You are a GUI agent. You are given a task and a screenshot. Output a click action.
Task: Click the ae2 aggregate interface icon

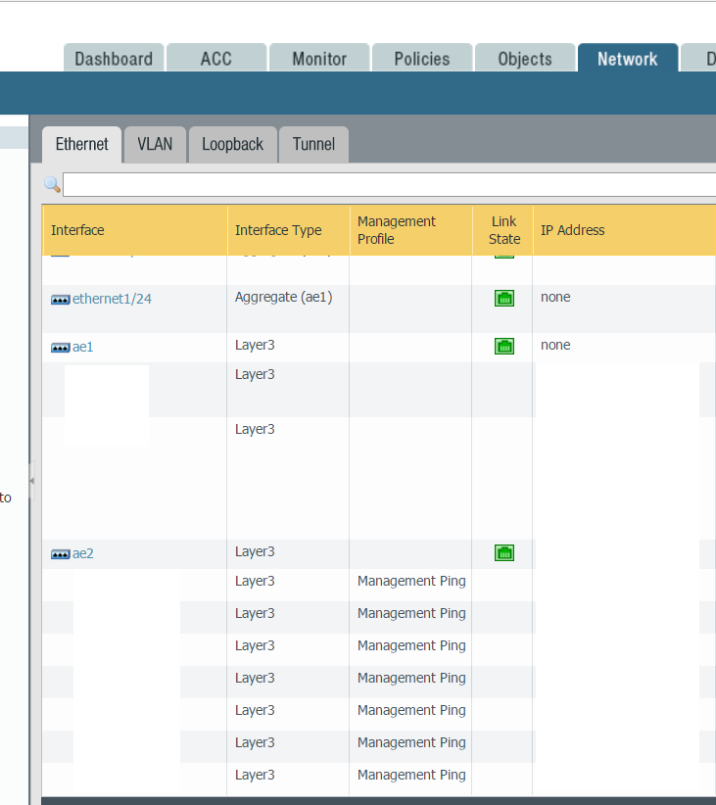pos(60,554)
